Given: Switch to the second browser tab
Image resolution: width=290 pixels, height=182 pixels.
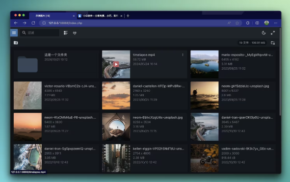Looking at the screenshot, I should pos(101,16).
